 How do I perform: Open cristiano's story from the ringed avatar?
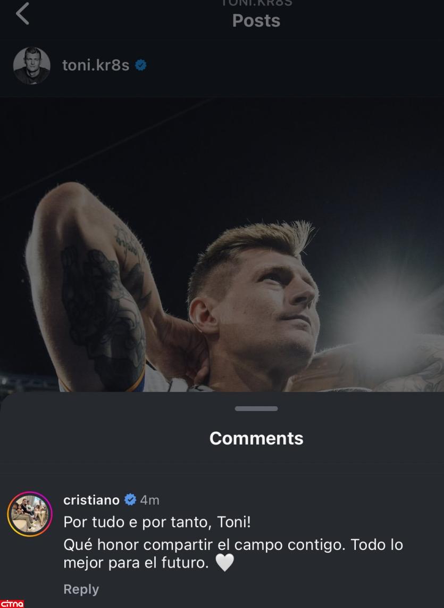[x=30, y=514]
